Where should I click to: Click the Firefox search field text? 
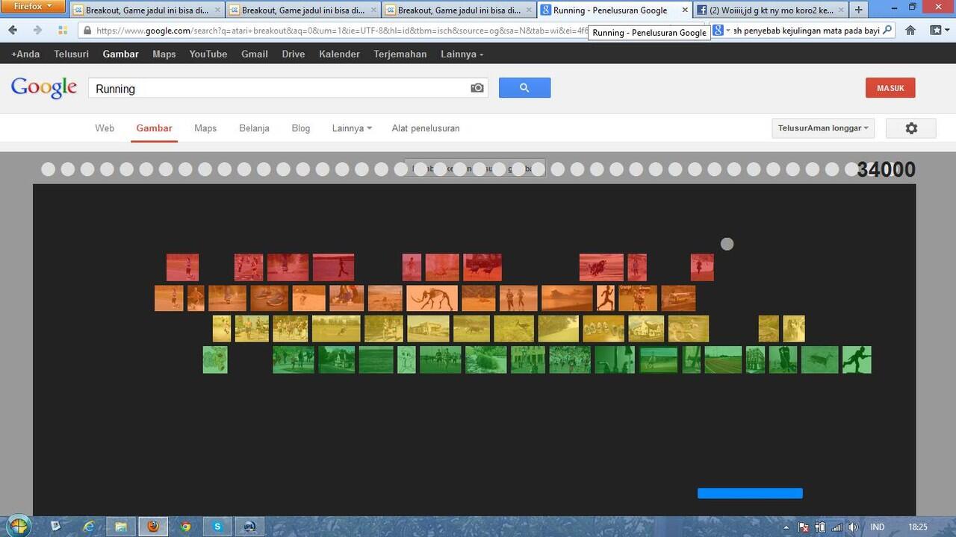click(x=807, y=31)
